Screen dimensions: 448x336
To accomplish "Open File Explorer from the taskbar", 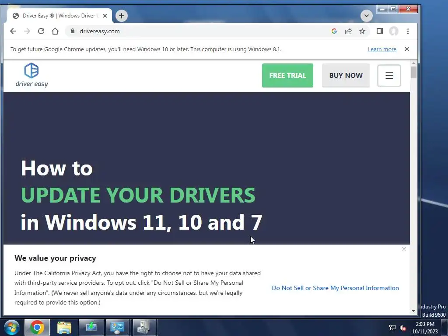I will pos(64,327).
